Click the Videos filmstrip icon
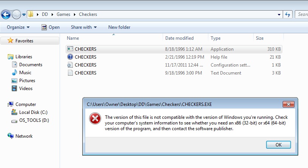 pyautogui.click(x=14, y=88)
